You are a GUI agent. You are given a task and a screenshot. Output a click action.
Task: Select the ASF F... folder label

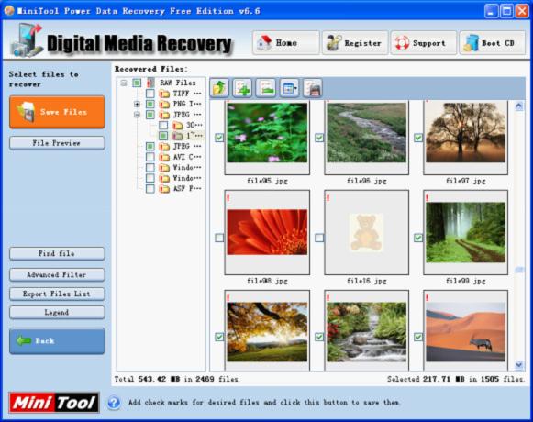187,188
